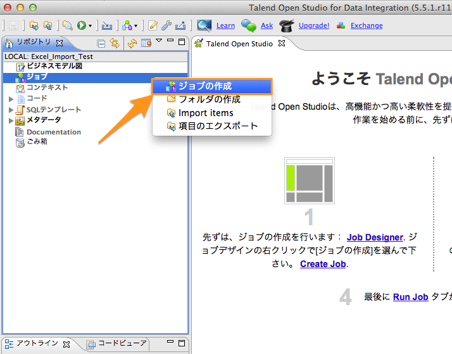Select the ごみ箱 recycle bin node
Viewport: 452px width, 354px height.
pos(37,141)
